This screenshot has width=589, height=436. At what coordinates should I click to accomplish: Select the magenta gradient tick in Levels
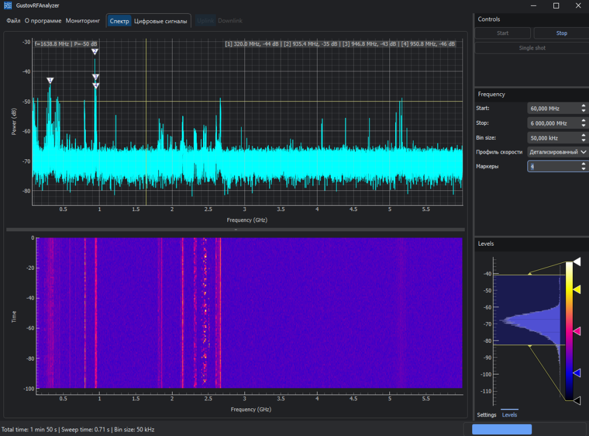(x=577, y=331)
